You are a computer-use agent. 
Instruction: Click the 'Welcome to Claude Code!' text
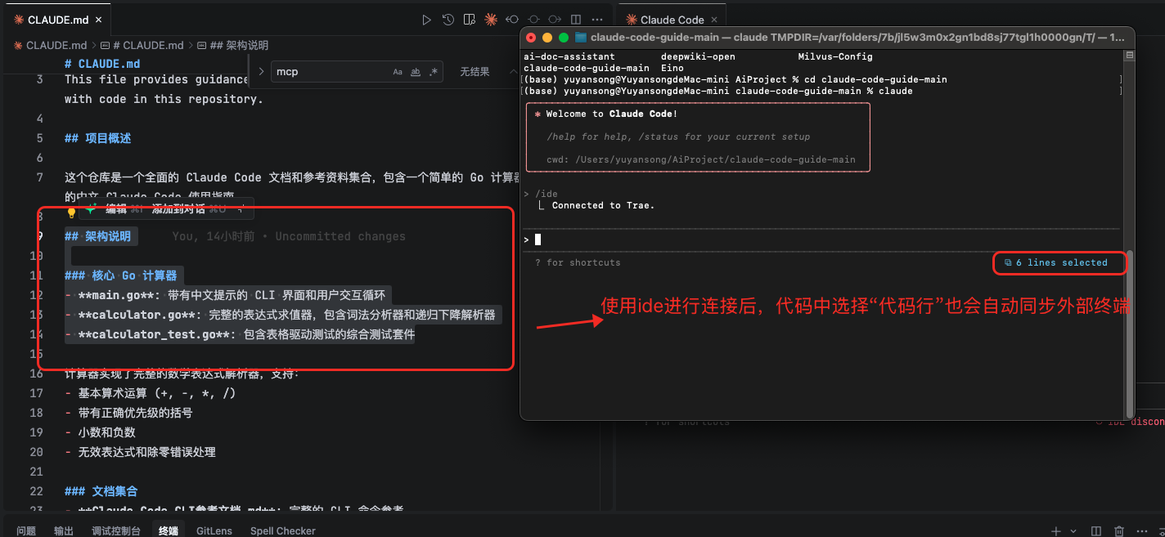tap(612, 114)
